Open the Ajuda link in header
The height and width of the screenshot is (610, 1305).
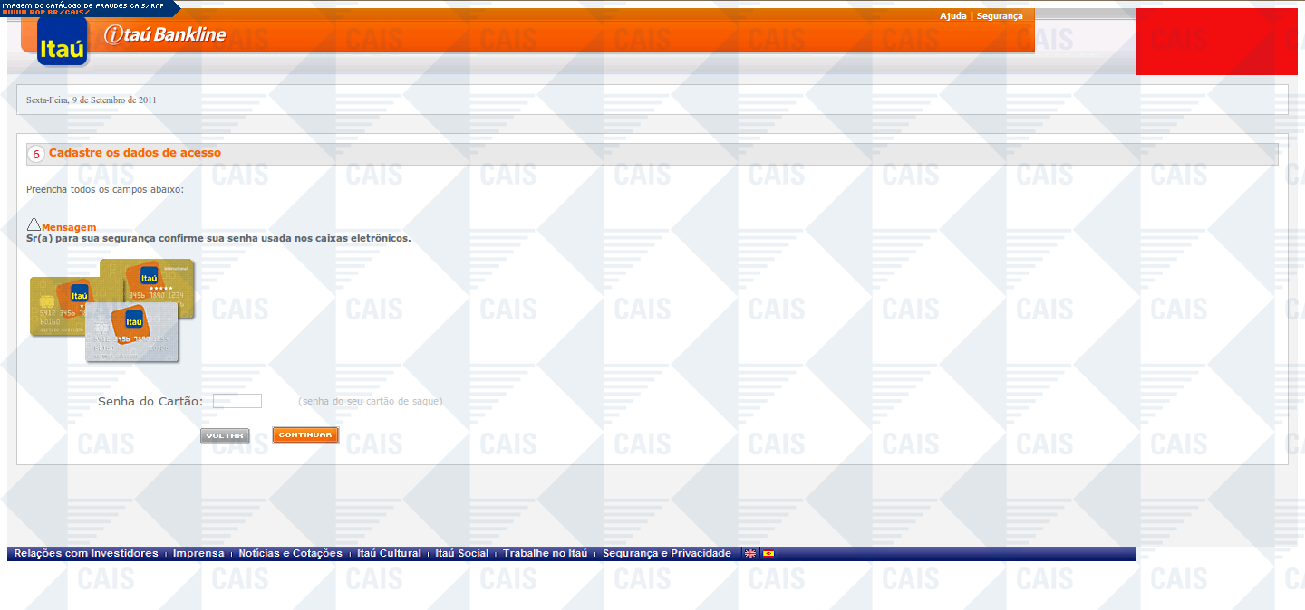point(952,16)
